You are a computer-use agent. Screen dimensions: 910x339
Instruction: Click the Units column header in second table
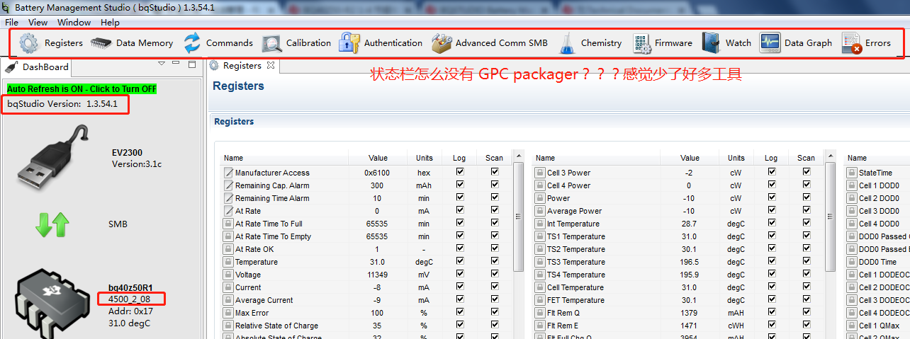coord(736,158)
